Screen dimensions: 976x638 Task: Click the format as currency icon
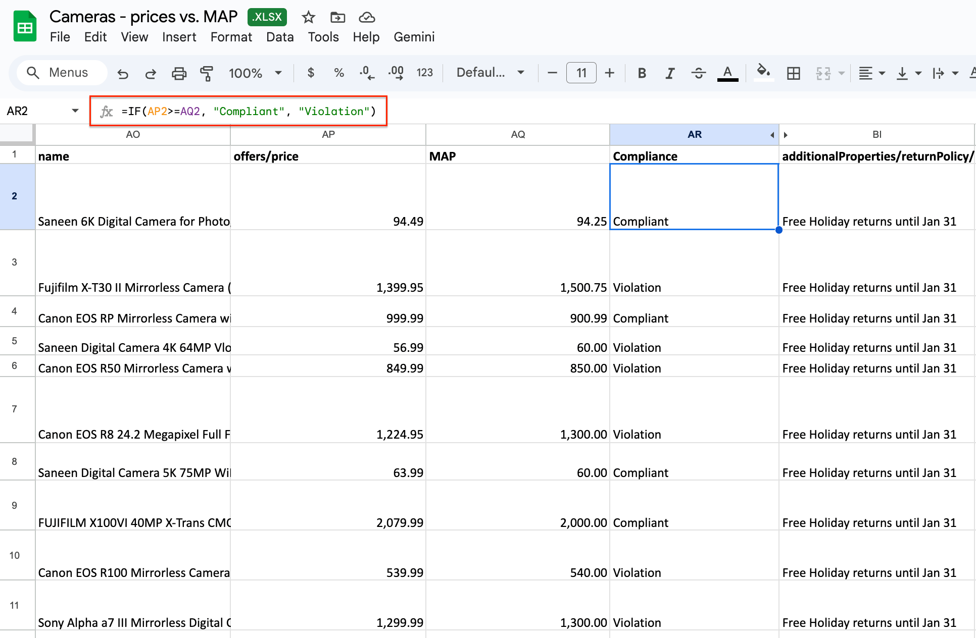pos(311,73)
